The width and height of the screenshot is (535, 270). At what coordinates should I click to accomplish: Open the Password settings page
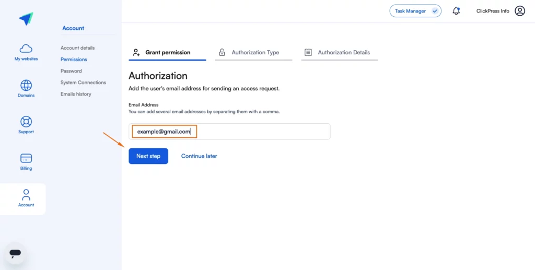point(71,71)
